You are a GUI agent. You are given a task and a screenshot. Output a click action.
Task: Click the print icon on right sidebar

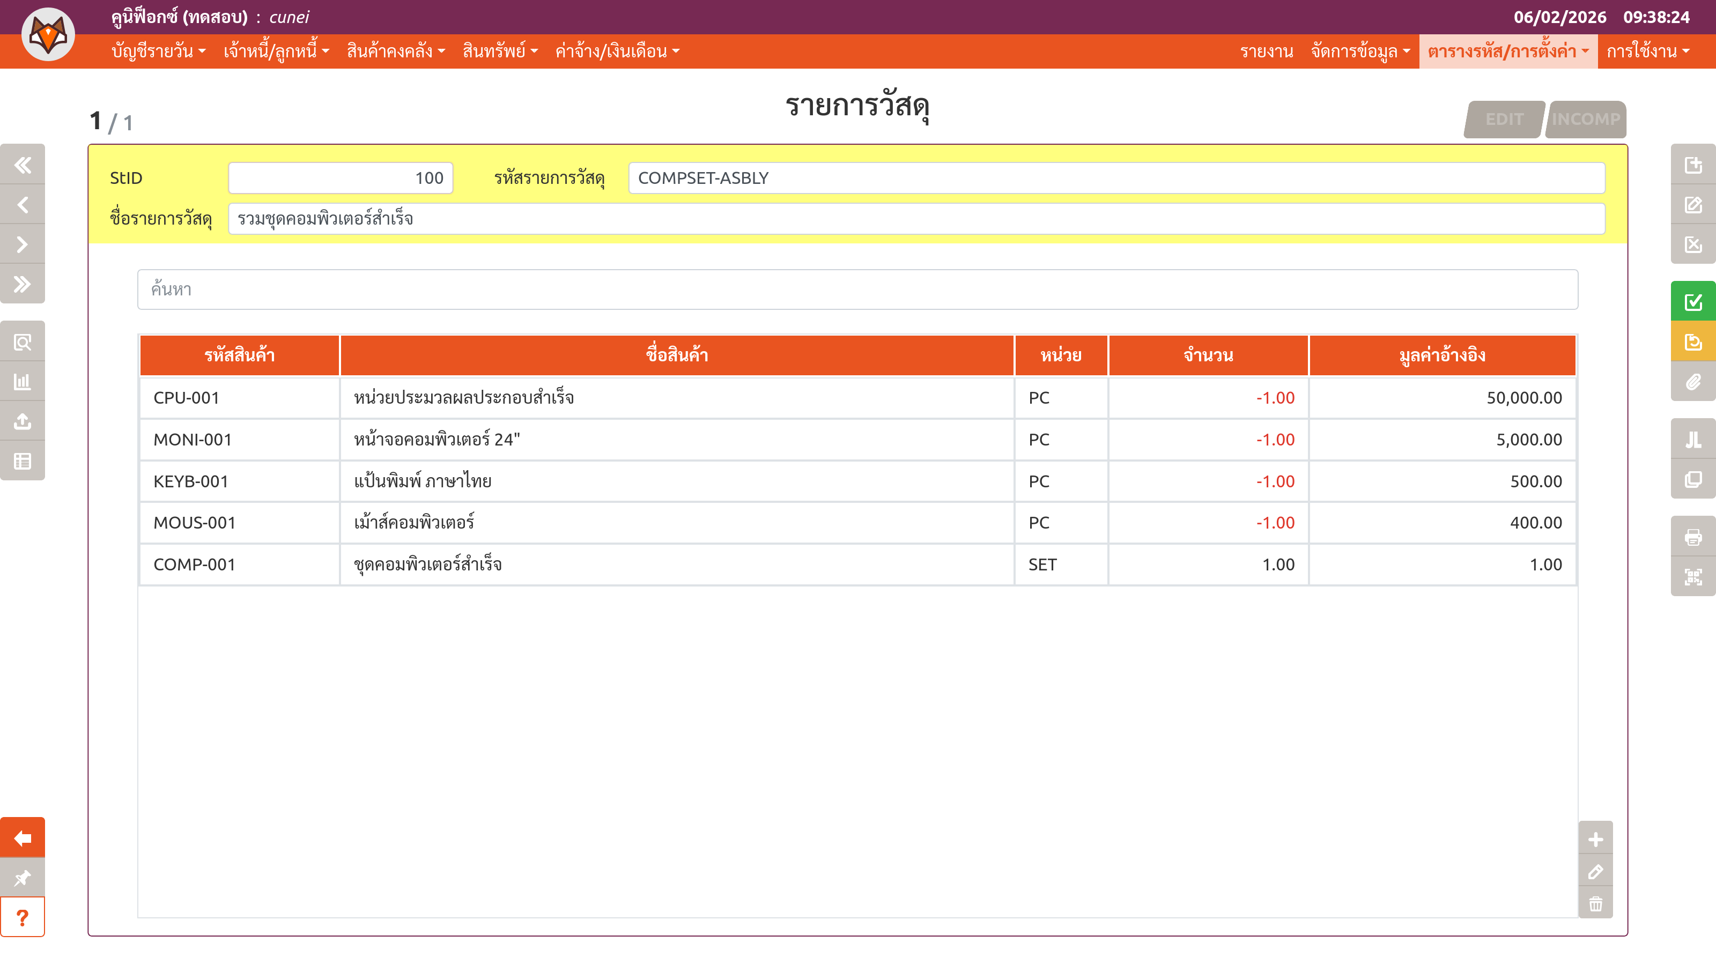(1693, 536)
